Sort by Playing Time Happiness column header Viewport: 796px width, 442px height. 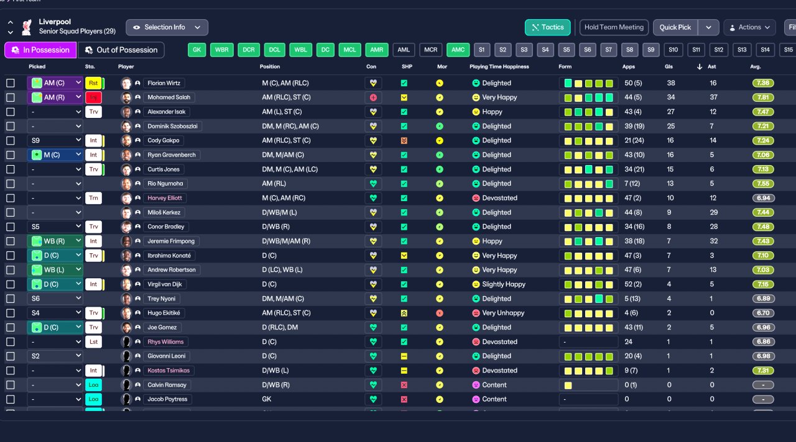[499, 66]
